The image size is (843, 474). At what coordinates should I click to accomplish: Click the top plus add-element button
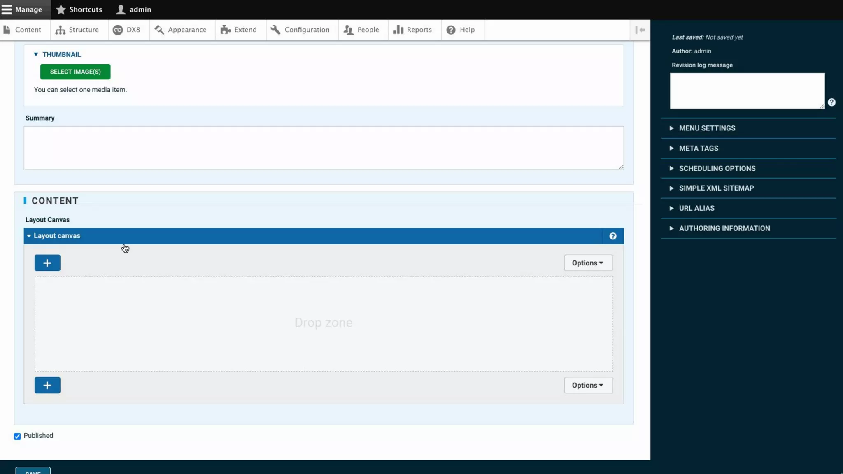pyautogui.click(x=47, y=263)
